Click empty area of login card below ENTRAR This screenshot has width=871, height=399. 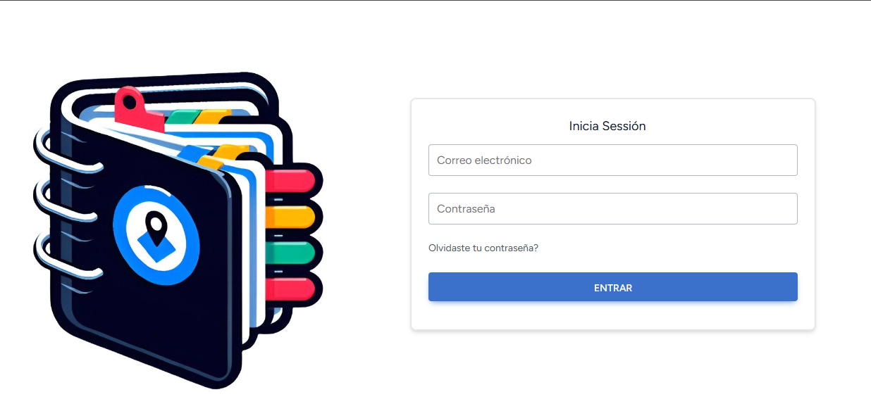[x=613, y=316]
